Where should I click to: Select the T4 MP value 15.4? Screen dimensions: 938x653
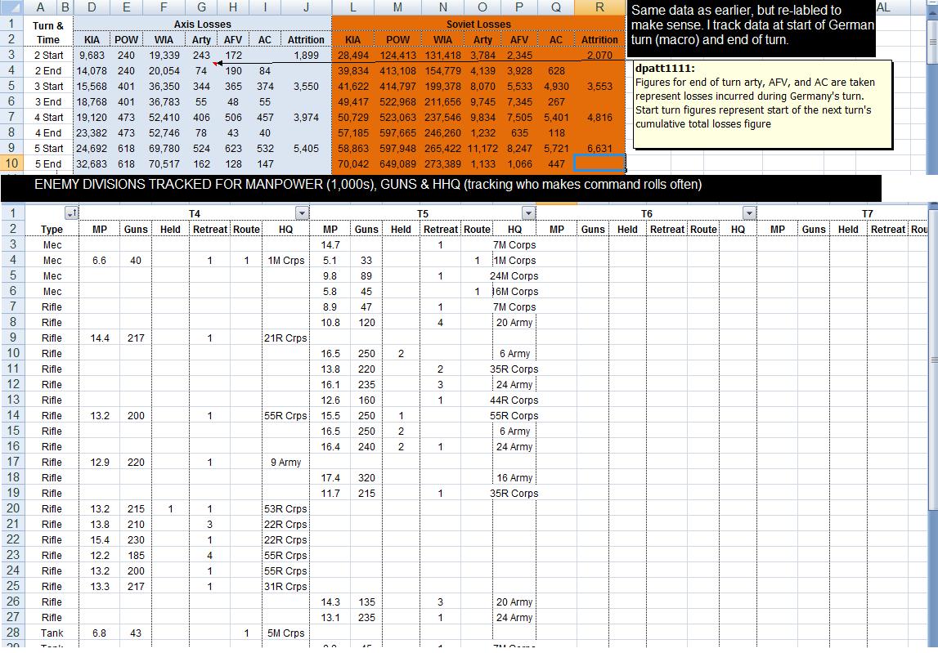click(99, 540)
